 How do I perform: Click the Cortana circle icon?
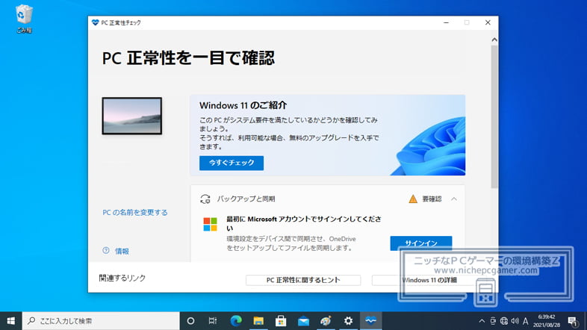tap(190, 320)
